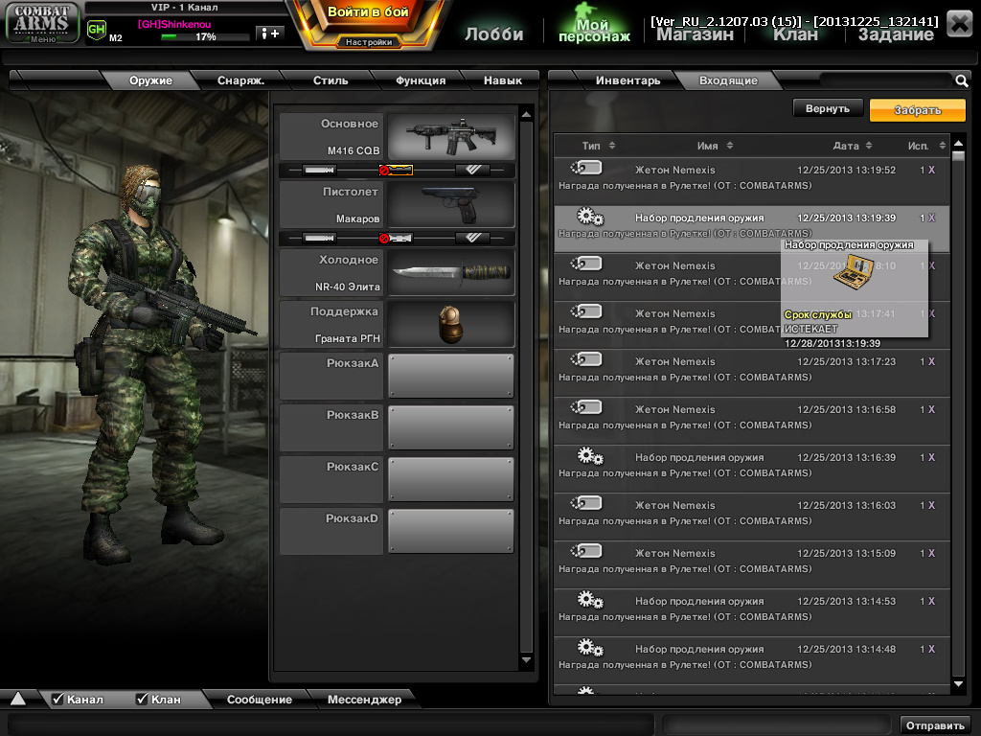Delete the 13:17:23 item with its X
This screenshot has width=981, height=736.
pyautogui.click(x=931, y=361)
